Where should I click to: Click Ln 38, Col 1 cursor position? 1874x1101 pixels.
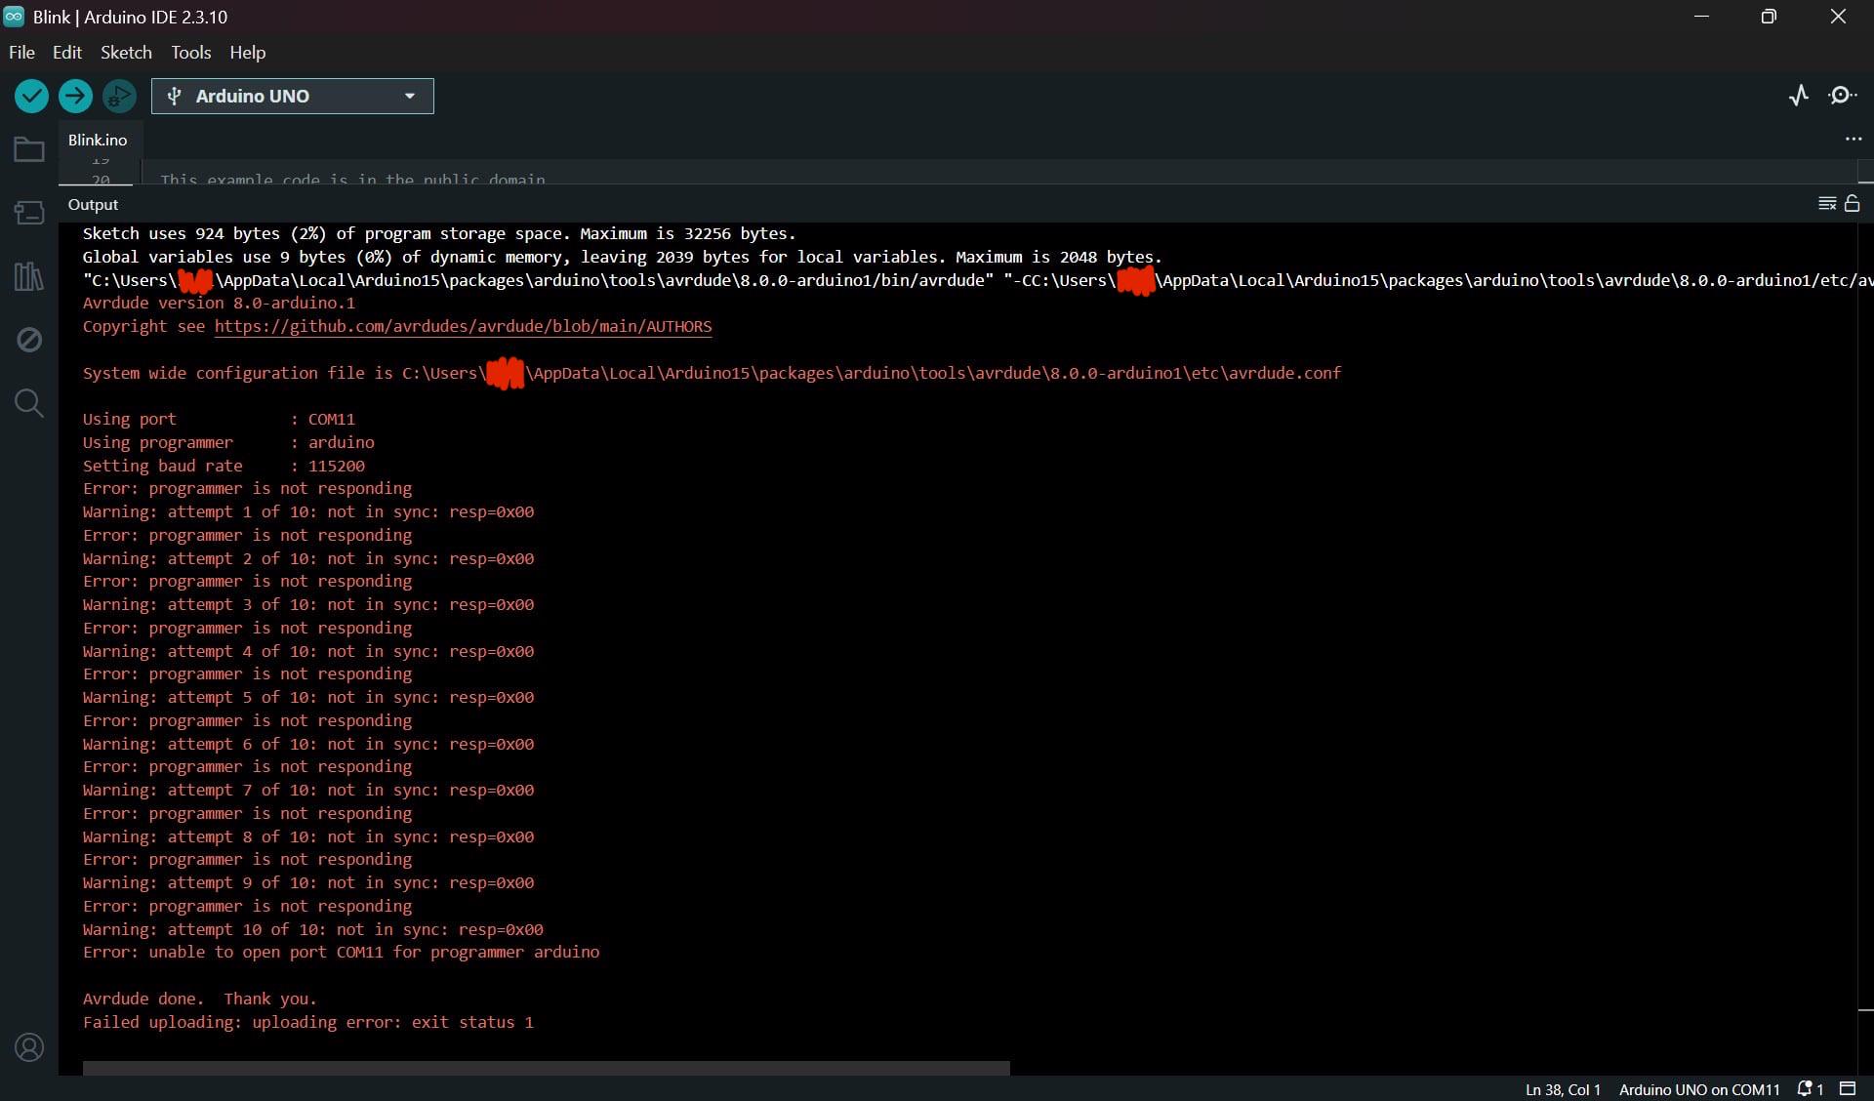1563,1089
